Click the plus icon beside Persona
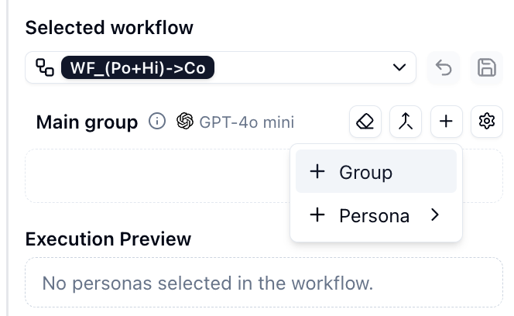This screenshot has width=514, height=316. [317, 215]
